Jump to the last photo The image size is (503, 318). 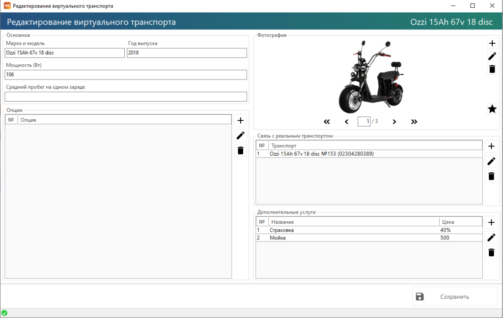tap(414, 122)
